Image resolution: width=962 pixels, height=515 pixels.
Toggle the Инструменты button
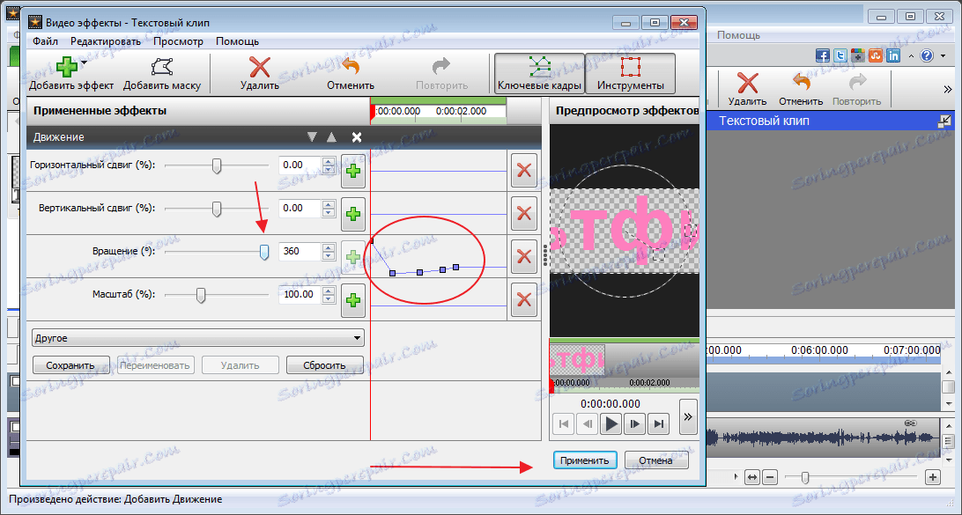[631, 74]
